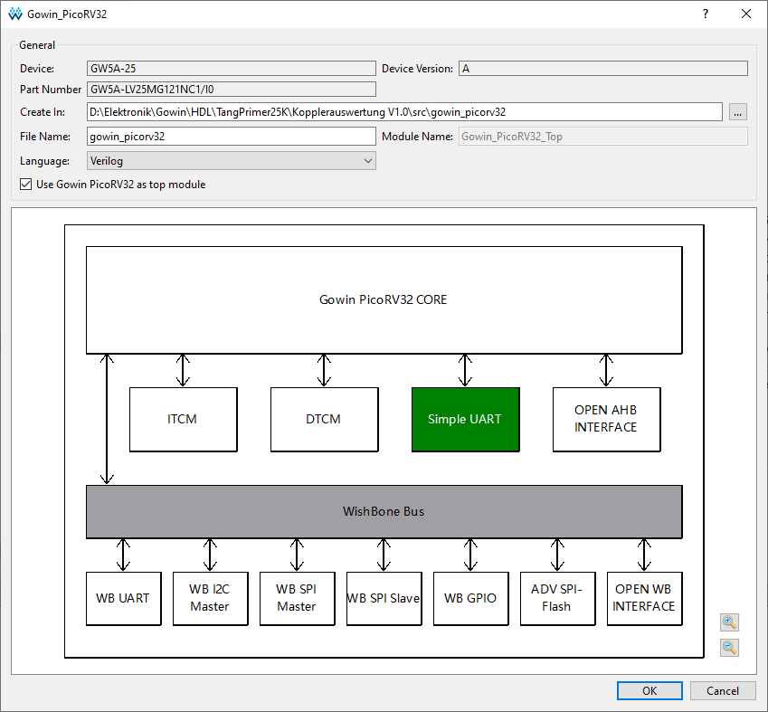The width and height of the screenshot is (768, 712).
Task: Select the WB I2C Master block
Action: pos(210,598)
